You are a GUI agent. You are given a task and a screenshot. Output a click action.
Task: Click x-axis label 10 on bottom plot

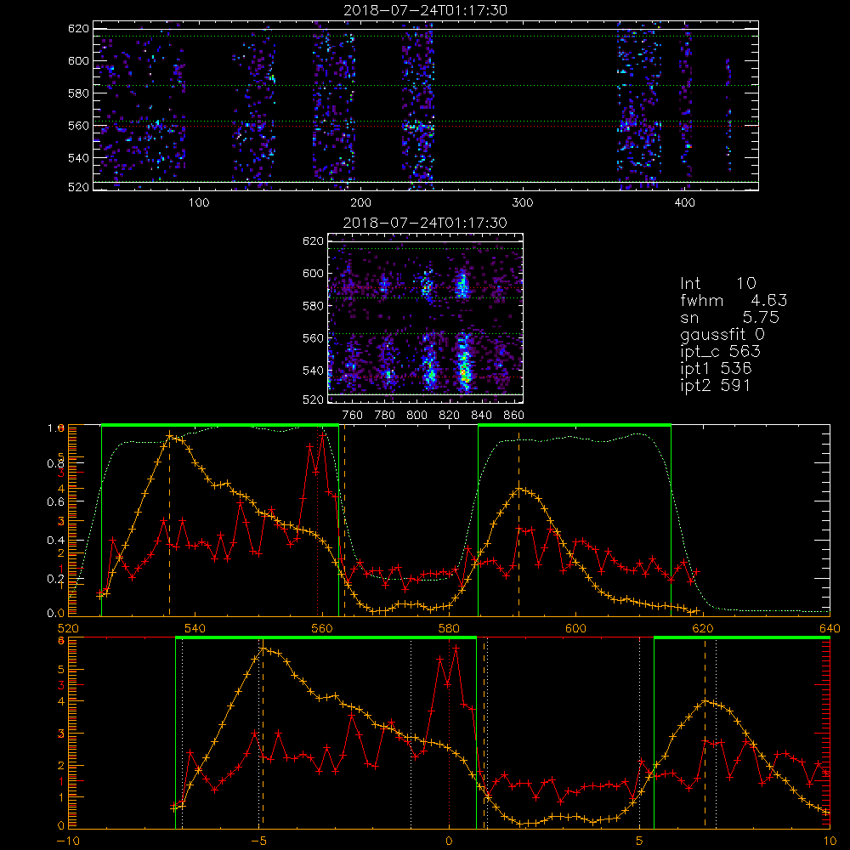[x=830, y=841]
